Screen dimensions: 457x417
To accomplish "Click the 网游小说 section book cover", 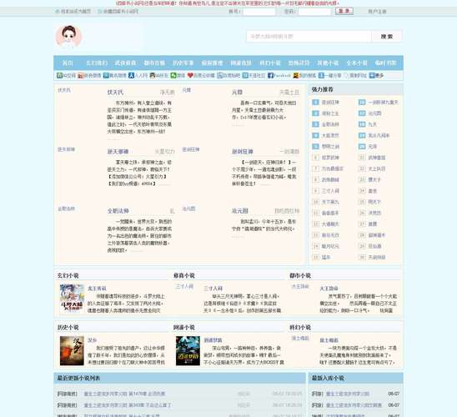I will [x=188, y=351].
